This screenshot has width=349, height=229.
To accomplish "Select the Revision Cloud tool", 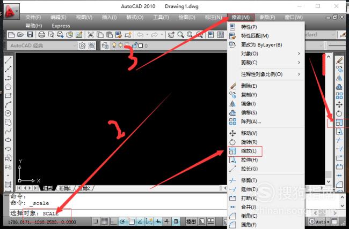I will tap(8, 123).
